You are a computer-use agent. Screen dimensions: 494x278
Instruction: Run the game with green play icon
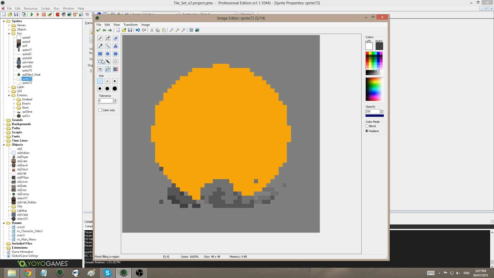click(x=32, y=14)
